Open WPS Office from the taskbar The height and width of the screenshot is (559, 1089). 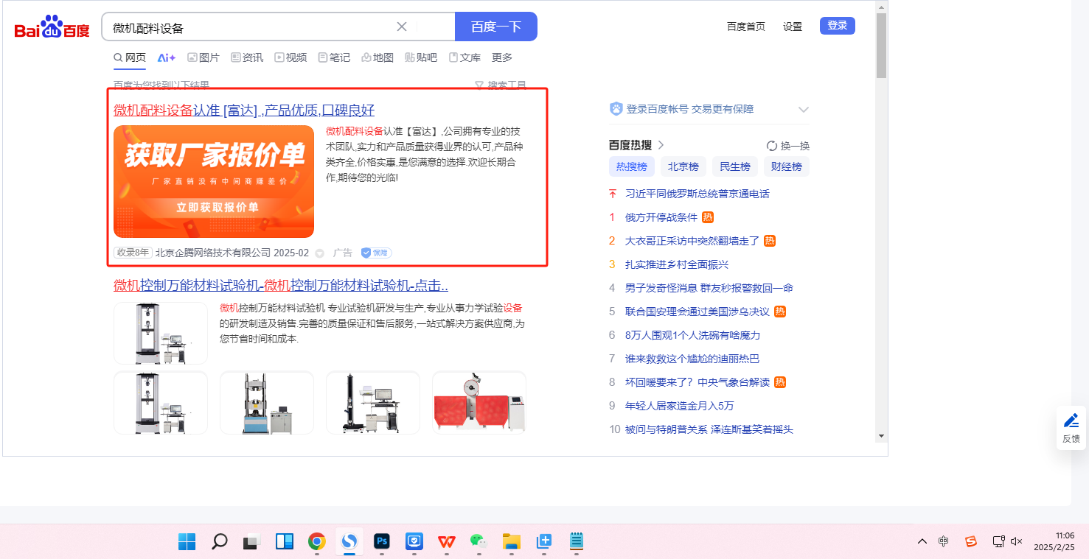(x=447, y=541)
